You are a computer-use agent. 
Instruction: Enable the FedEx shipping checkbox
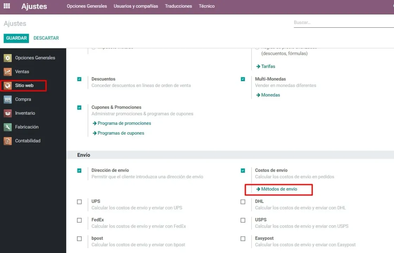click(80, 220)
